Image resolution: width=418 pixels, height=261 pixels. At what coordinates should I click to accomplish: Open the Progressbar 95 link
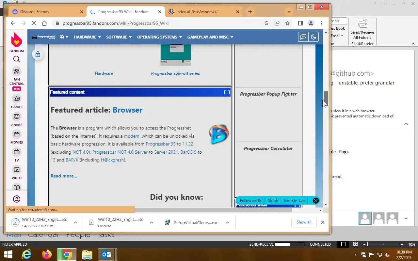161,144
